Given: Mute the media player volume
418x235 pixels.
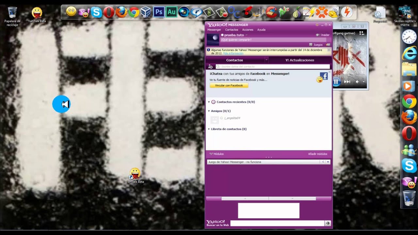Looking at the screenshot, I should (357, 82).
